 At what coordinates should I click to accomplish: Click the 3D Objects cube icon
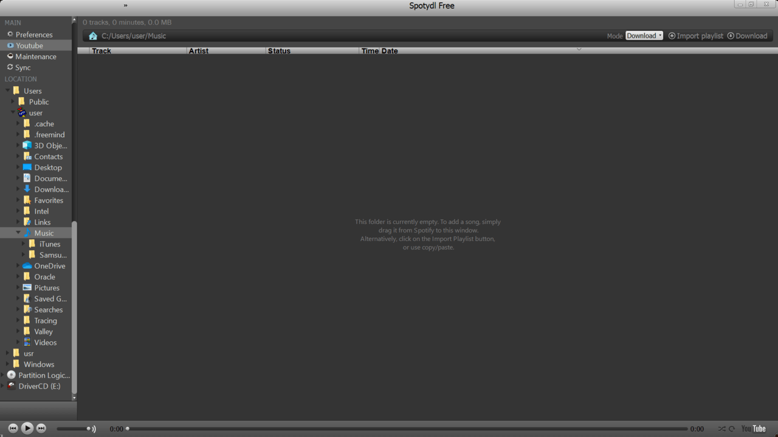click(x=27, y=145)
